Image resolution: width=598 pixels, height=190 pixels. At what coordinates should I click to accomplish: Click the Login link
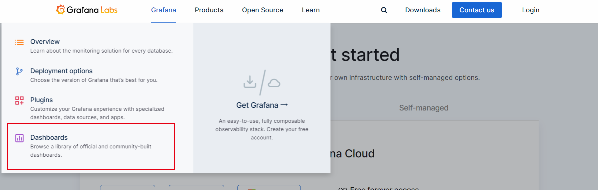pyautogui.click(x=531, y=10)
